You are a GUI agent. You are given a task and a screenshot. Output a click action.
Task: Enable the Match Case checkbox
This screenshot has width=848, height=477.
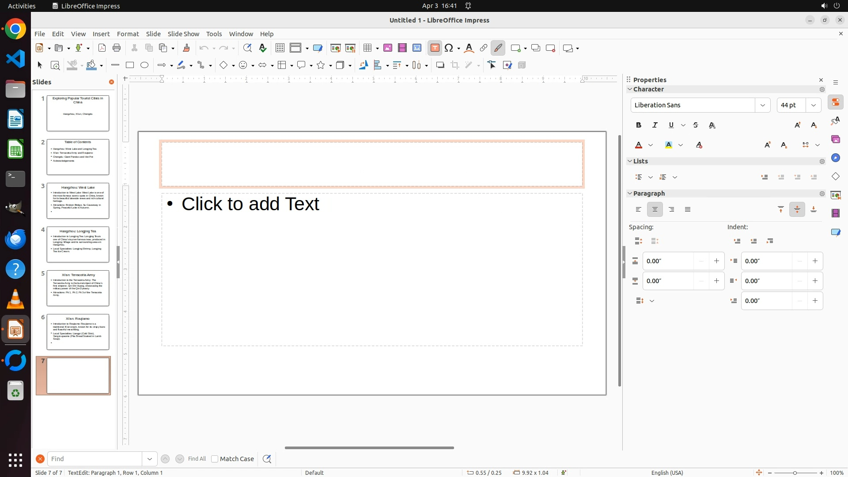215,459
